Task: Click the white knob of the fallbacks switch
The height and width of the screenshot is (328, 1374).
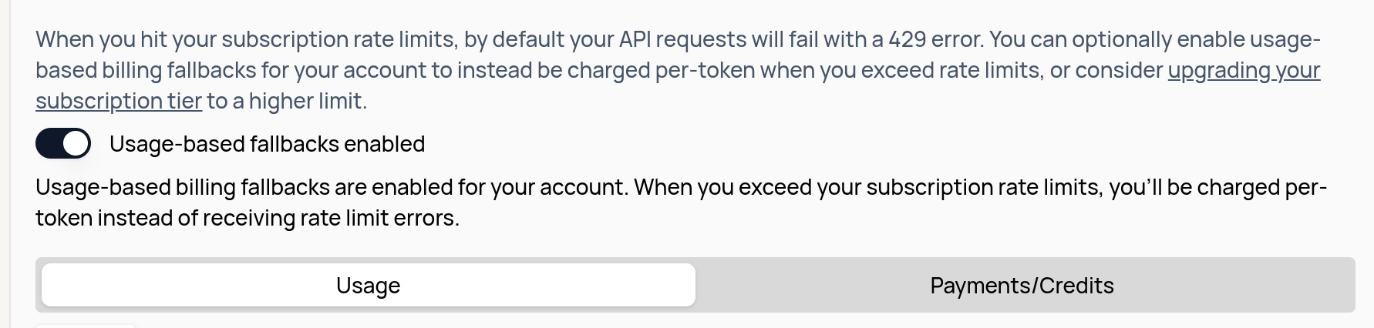Action: click(76, 144)
